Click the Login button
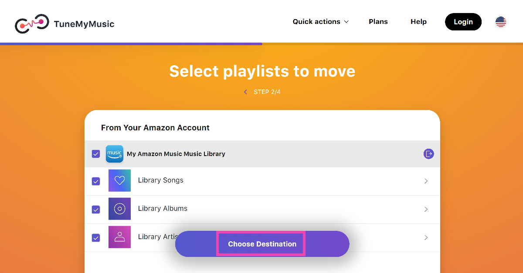Screen dimensions: 523x273 [x=463, y=22]
